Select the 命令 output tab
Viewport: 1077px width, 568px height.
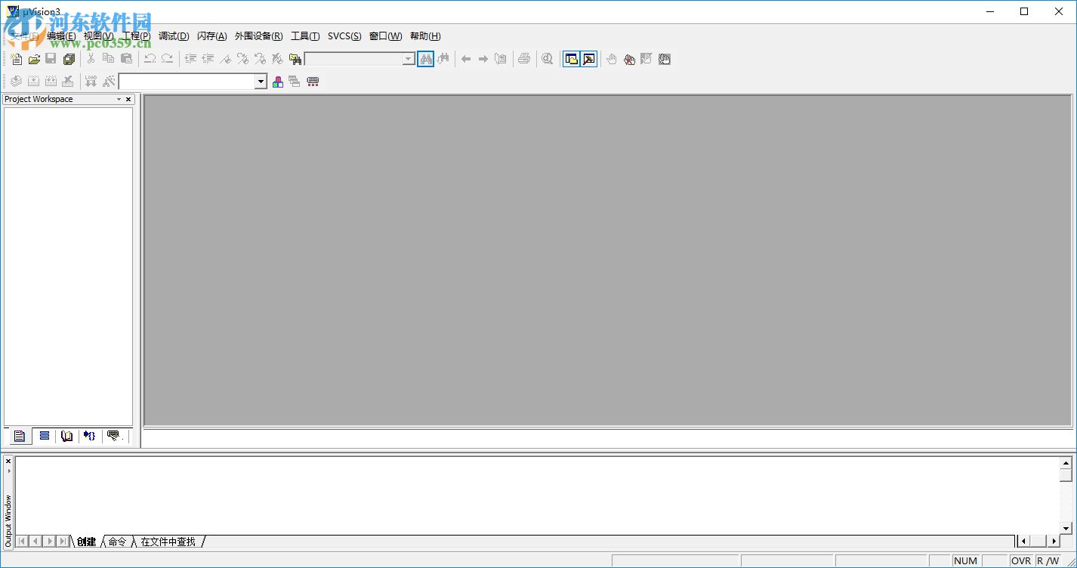[117, 542]
